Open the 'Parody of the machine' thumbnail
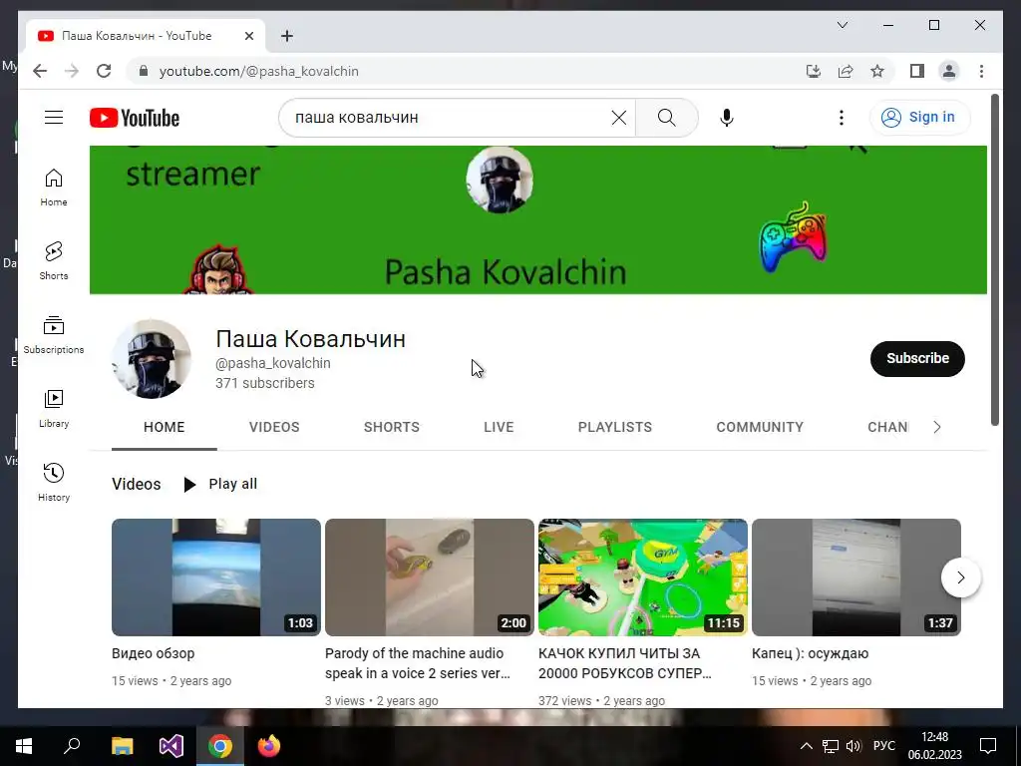1021x766 pixels. [429, 577]
